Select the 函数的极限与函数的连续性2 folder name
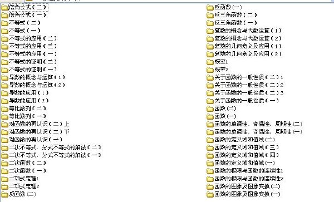Viewport: 334px width, 202px height. (x=249, y=179)
